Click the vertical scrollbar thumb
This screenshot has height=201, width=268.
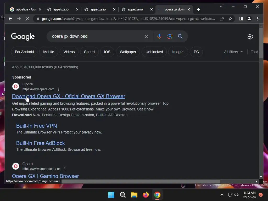pos(261,43)
